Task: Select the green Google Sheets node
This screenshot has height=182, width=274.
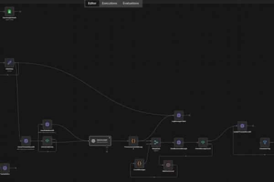Action: [x=10, y=11]
